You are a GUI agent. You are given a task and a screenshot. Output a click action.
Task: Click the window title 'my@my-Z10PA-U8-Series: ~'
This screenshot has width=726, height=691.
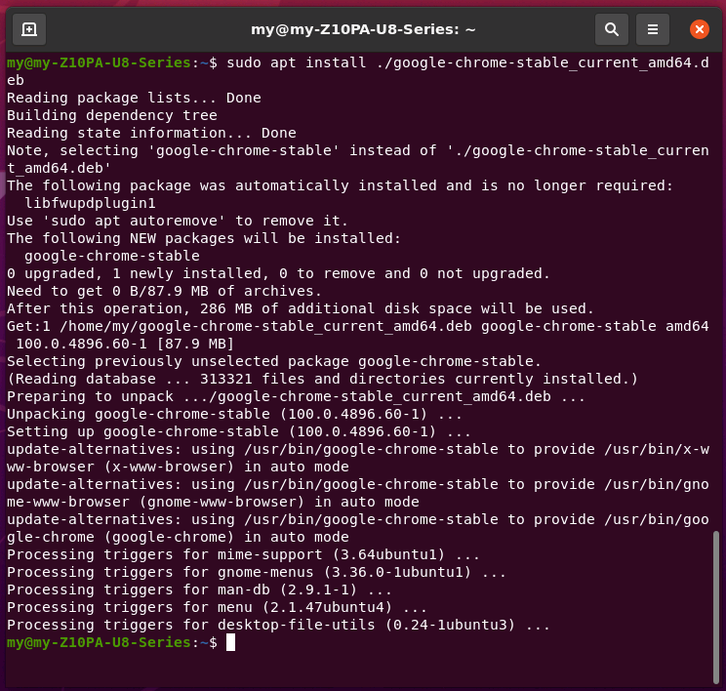(x=363, y=29)
